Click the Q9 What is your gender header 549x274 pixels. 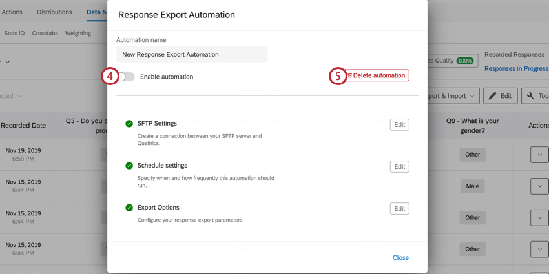(472, 126)
